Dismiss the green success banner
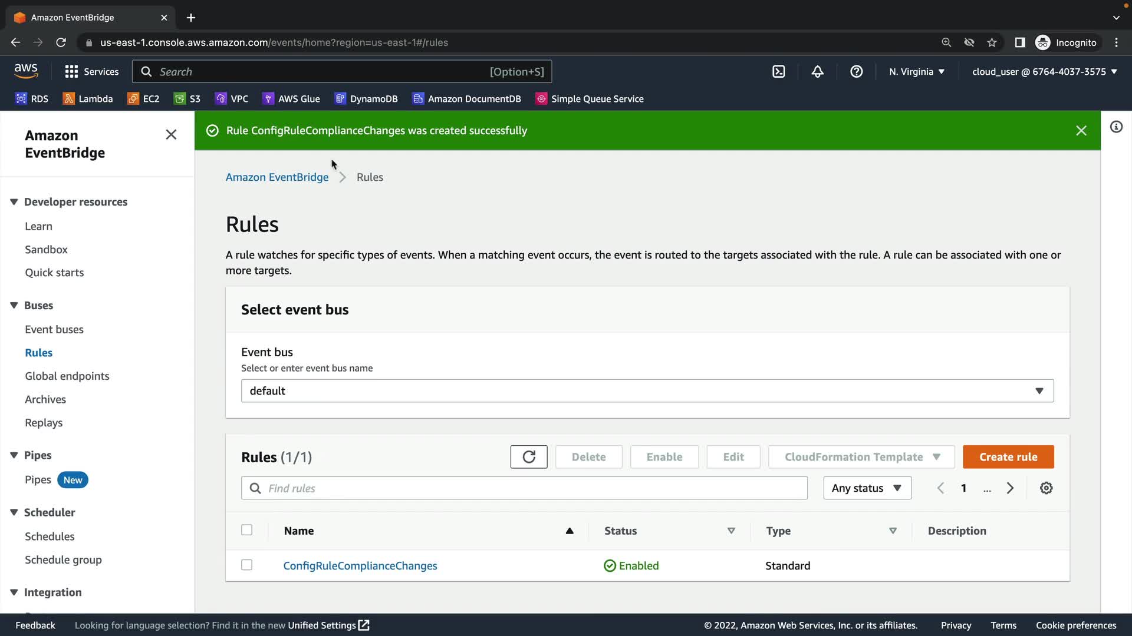1132x636 pixels. (1081, 131)
